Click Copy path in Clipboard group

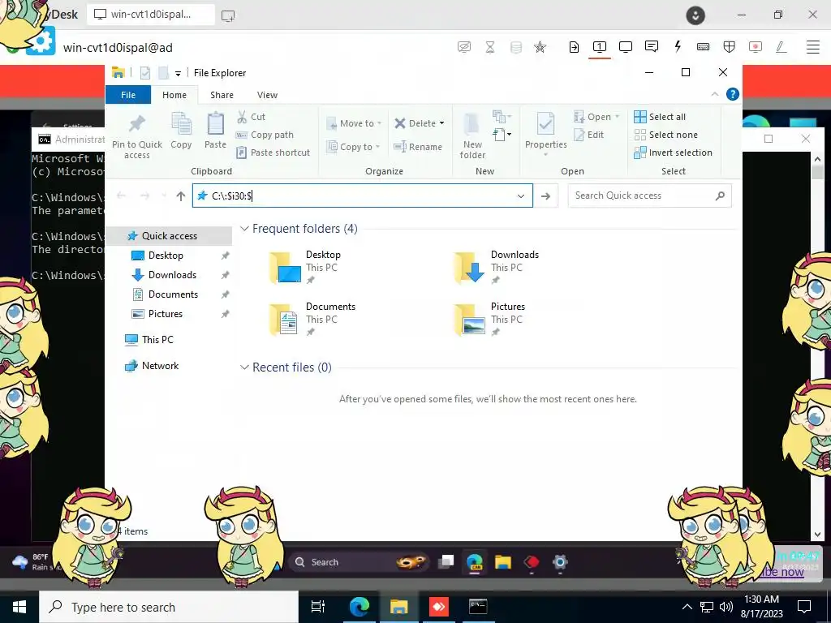click(x=265, y=135)
